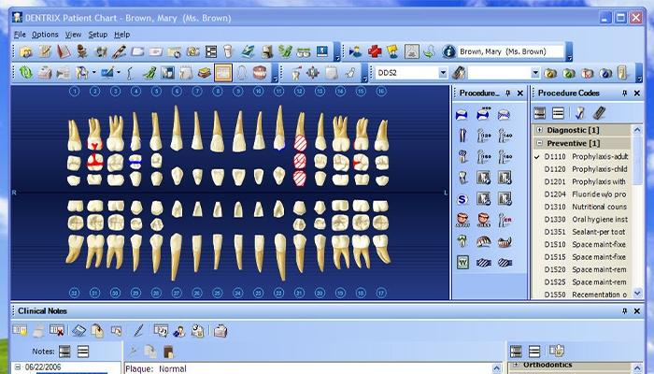654x374 pixels.
Task: Click the printer icon in second toolbar
Action: point(45,73)
